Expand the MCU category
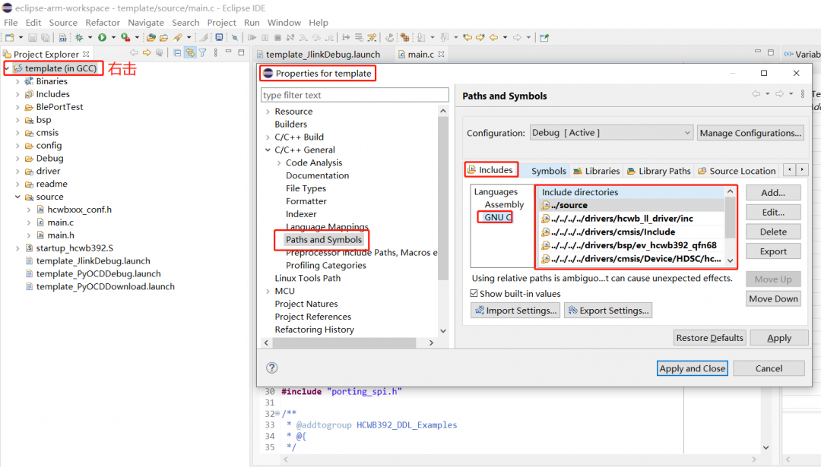821x467 pixels. [x=268, y=292]
